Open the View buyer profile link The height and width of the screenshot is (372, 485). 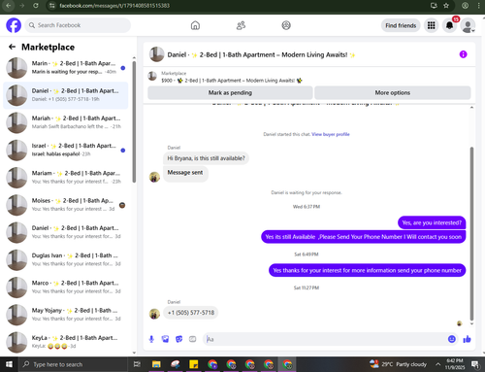pos(331,134)
